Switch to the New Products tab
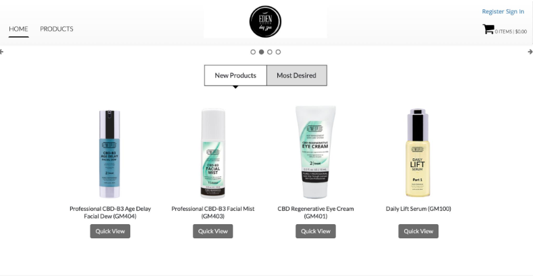 coord(235,75)
